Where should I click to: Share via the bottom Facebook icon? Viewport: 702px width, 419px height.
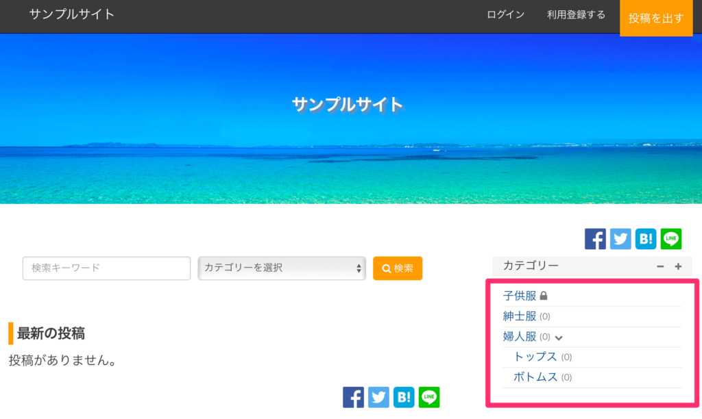353,397
